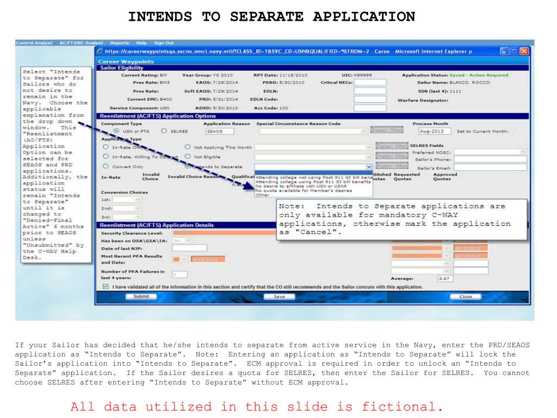The height and width of the screenshot is (418, 557).
Task: Toggle the validation certification checkbox
Action: click(106, 286)
